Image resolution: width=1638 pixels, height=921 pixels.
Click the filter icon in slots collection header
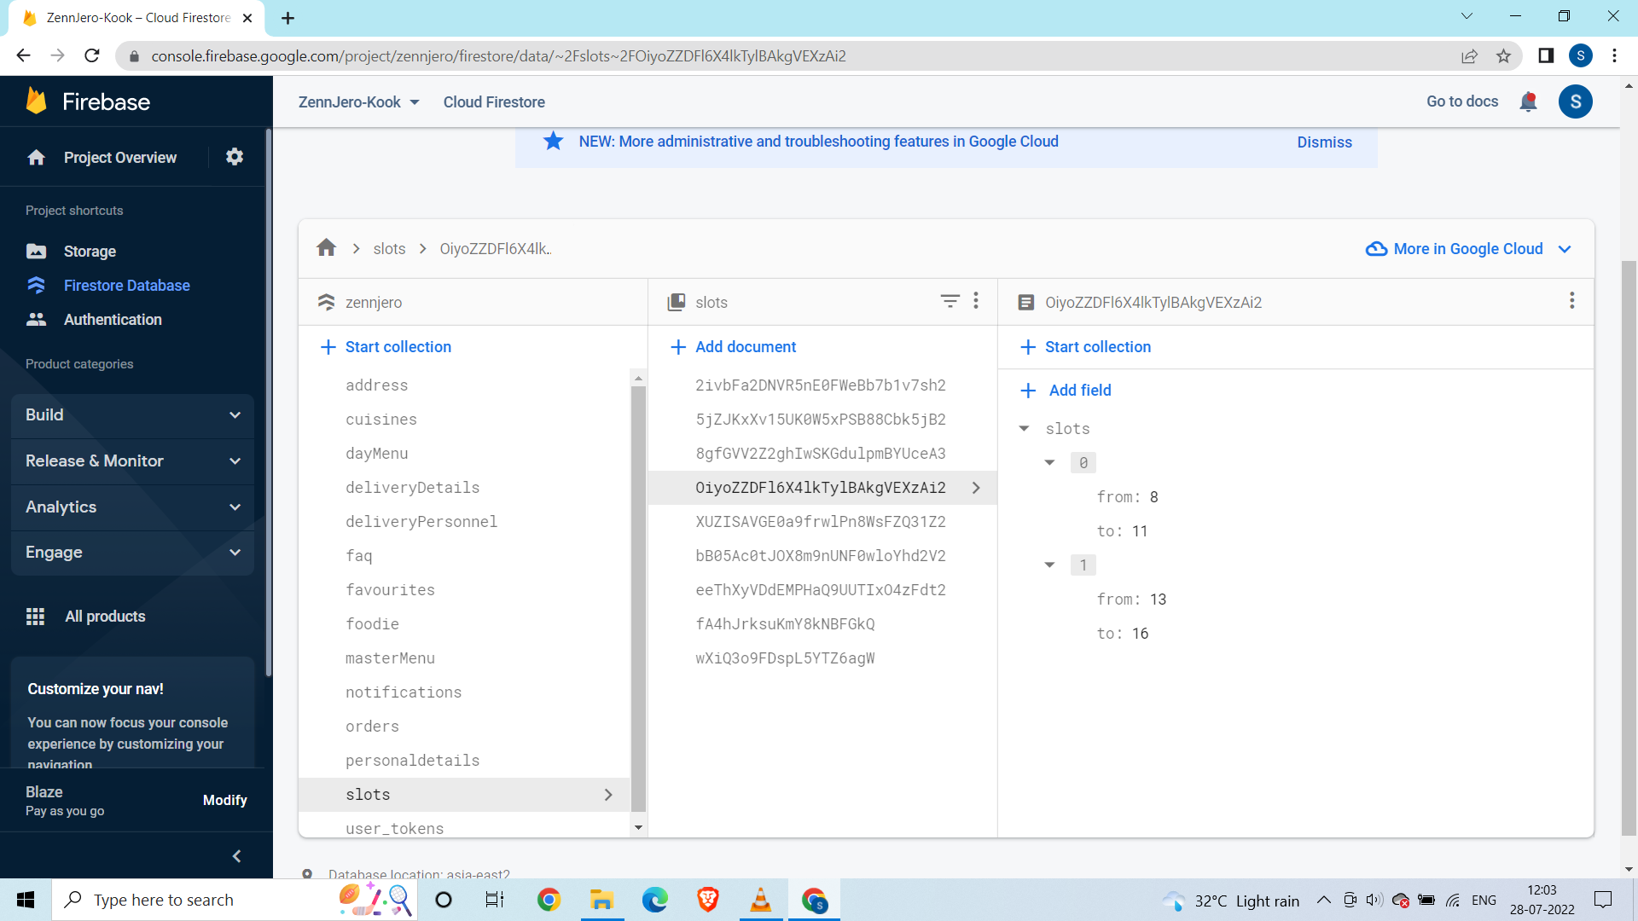tap(949, 301)
